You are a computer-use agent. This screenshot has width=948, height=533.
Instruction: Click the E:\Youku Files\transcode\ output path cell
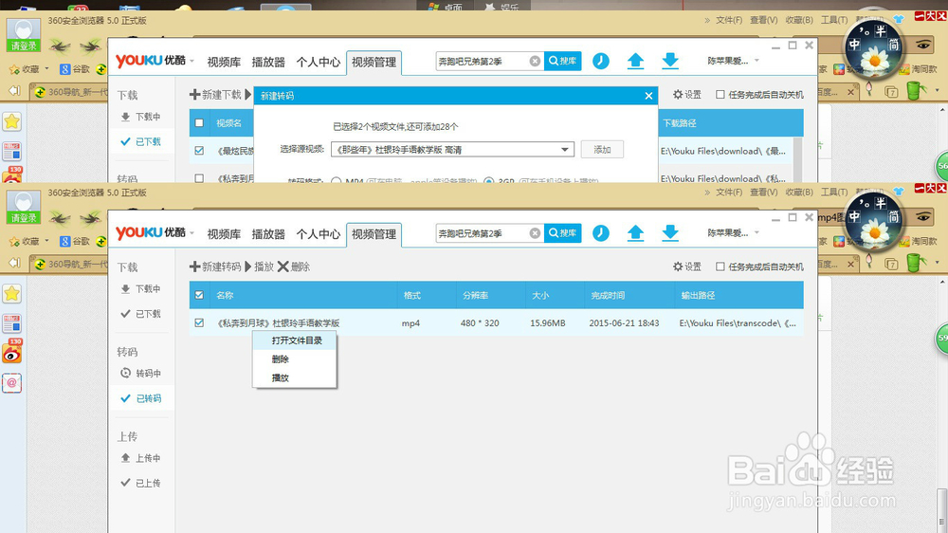(x=738, y=323)
